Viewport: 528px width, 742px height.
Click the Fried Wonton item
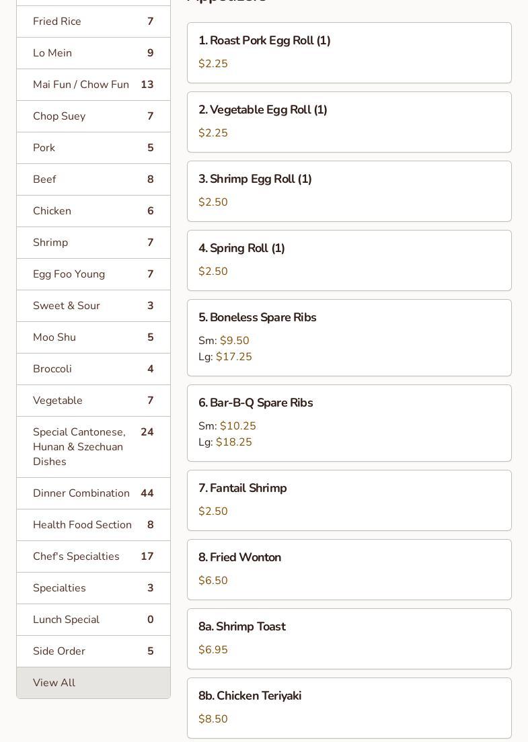tap(349, 569)
